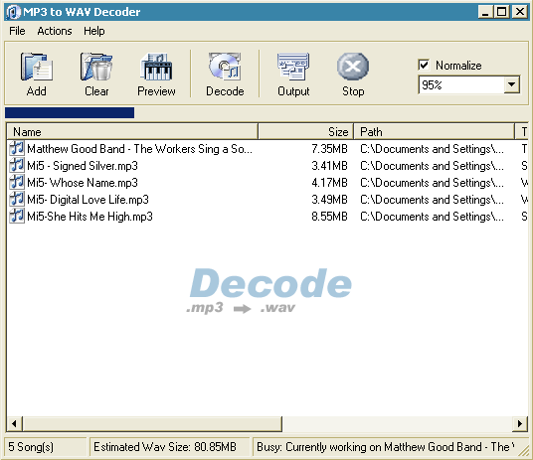Open the File menu
The height and width of the screenshot is (460, 533).
[17, 31]
